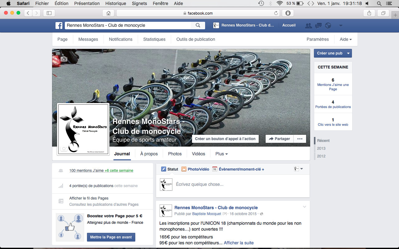Click Mettre la Page en avant button
399x249 pixels.
click(x=111, y=237)
